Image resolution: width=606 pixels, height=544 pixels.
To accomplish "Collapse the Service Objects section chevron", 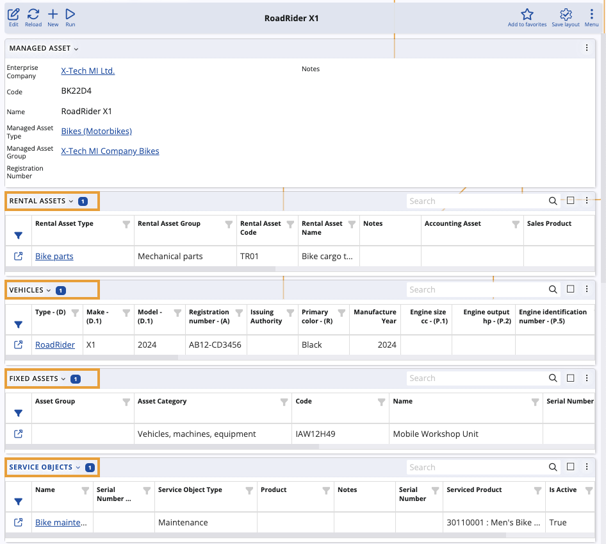I will point(78,468).
